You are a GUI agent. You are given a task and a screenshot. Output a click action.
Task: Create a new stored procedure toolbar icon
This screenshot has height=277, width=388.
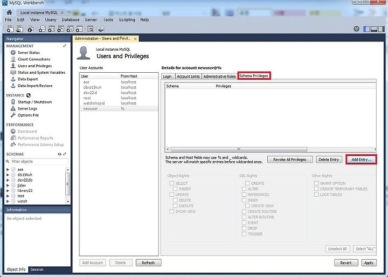tap(70, 29)
